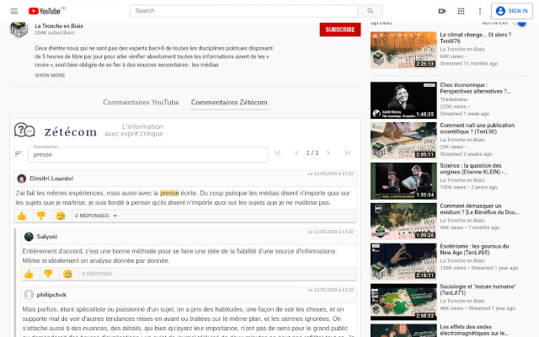Switch to Commentaires Zétécom tab
The width and height of the screenshot is (539, 337).
tap(229, 102)
